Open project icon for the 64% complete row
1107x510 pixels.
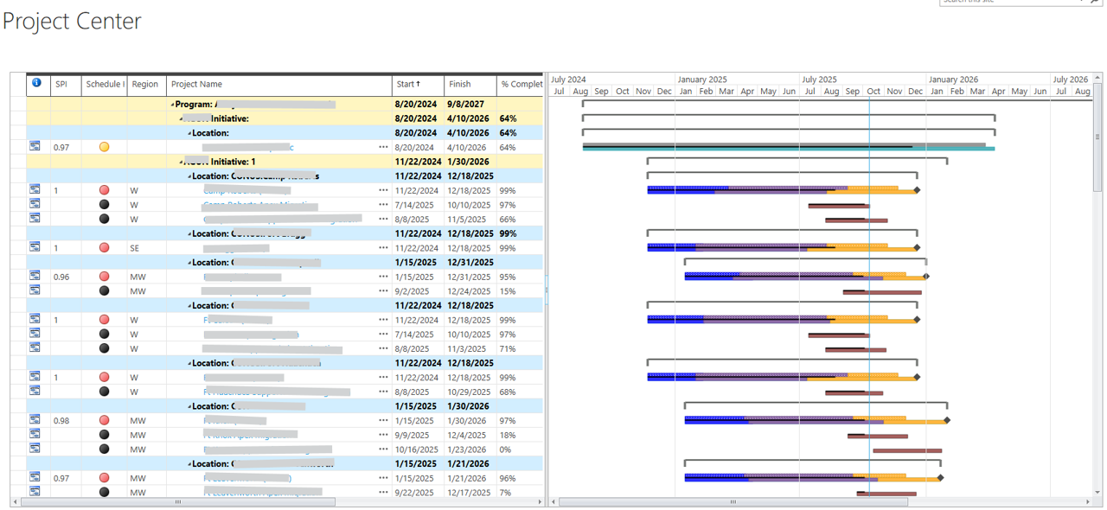point(35,147)
